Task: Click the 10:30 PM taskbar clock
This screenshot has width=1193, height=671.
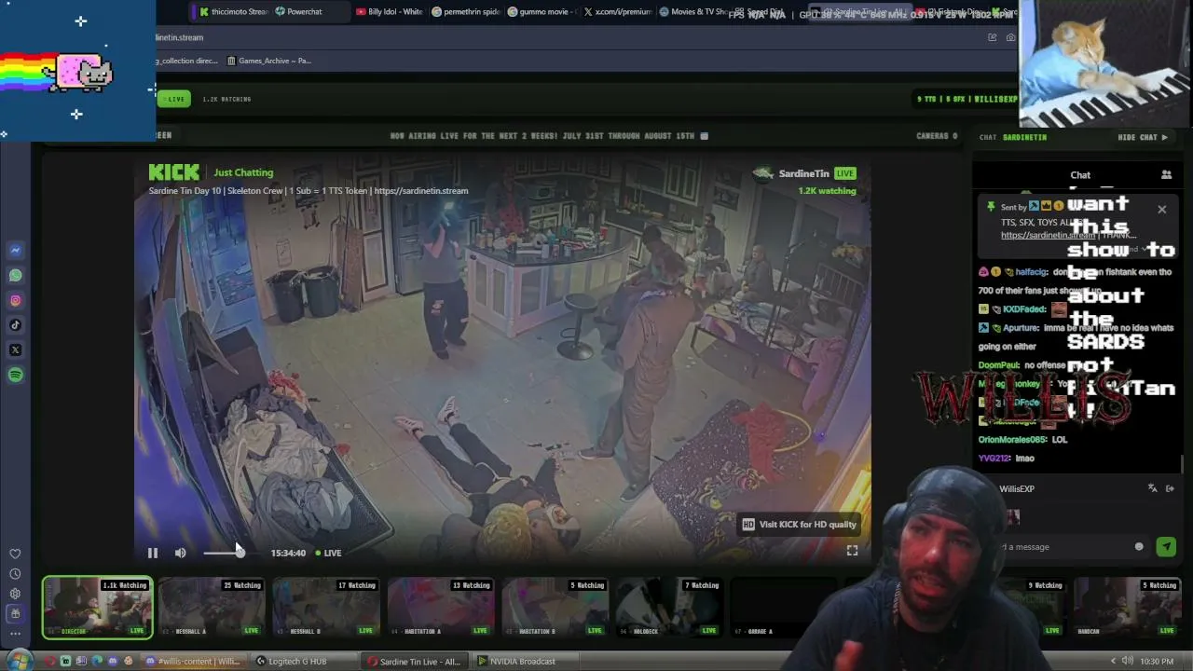Action: (1157, 662)
